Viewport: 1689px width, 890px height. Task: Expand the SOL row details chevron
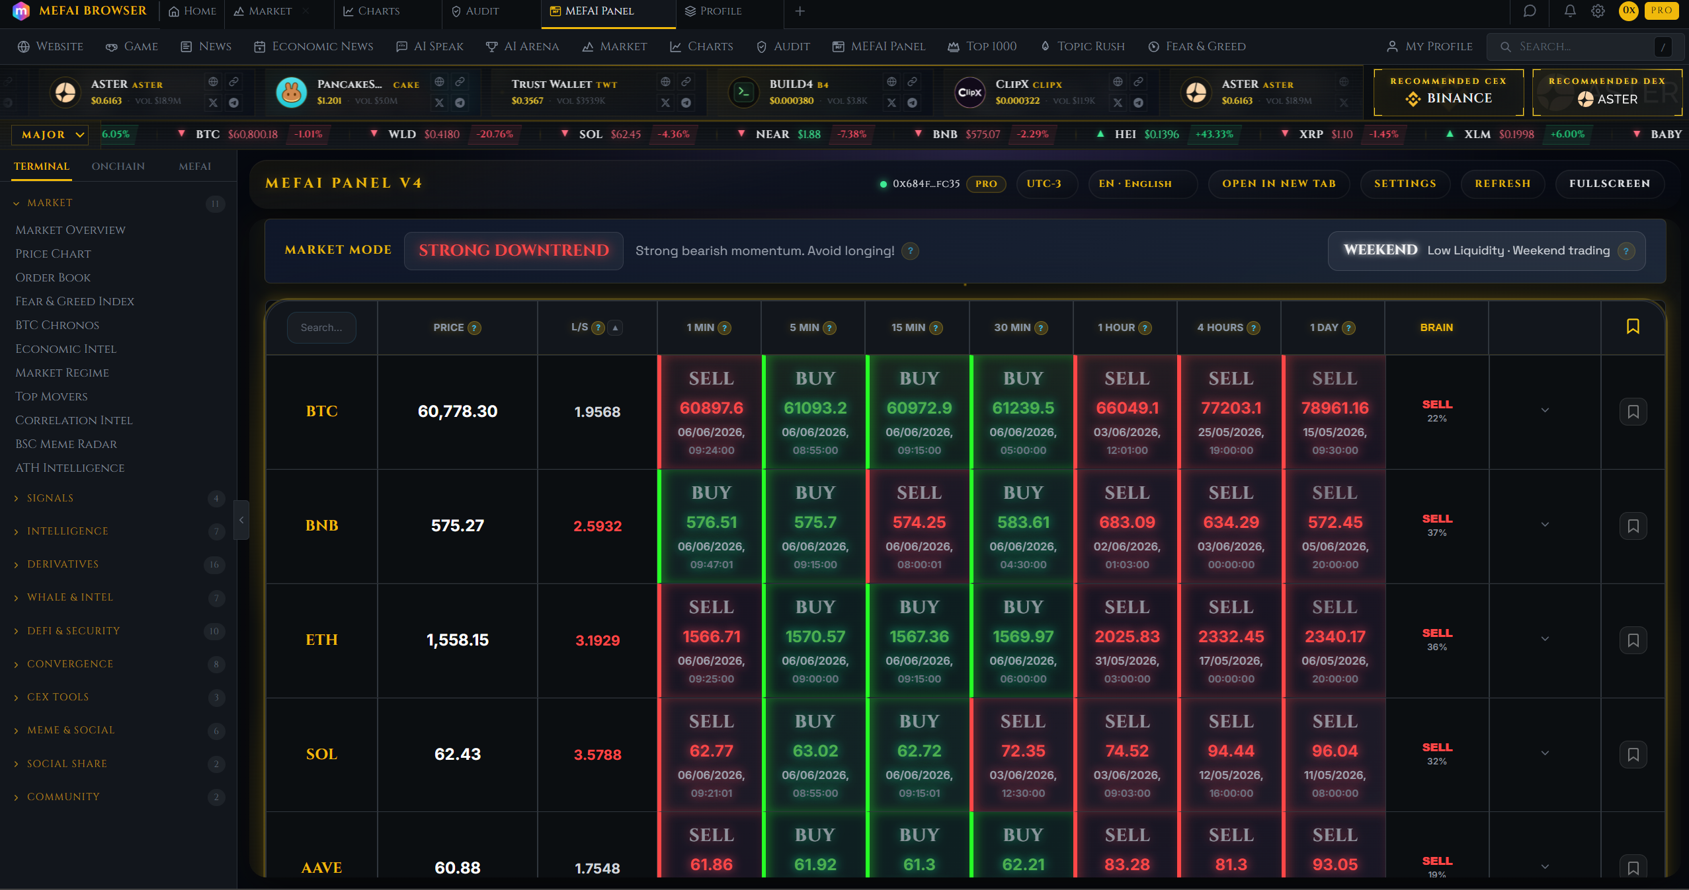click(x=1545, y=753)
